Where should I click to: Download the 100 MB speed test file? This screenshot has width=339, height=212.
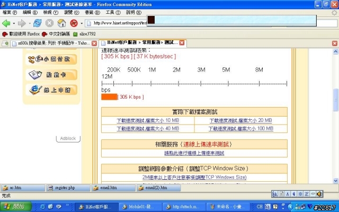(x=241, y=128)
